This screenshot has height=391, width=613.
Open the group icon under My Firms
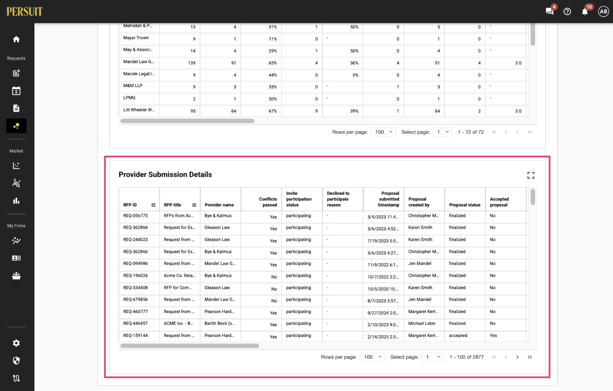tap(16, 276)
